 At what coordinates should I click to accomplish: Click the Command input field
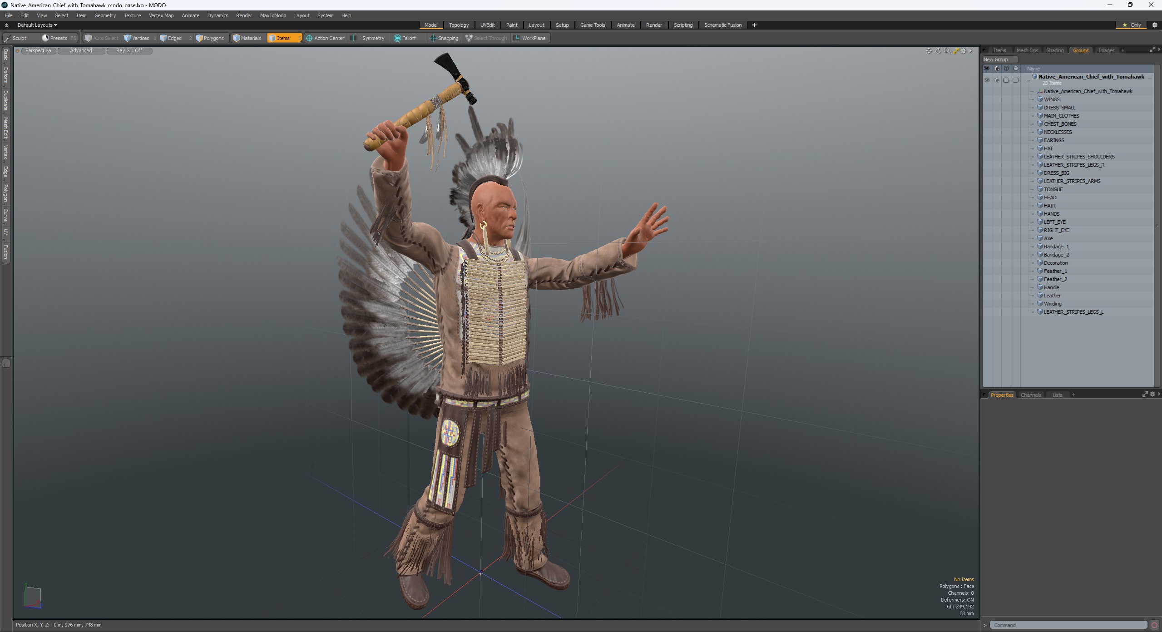pos(1068,625)
